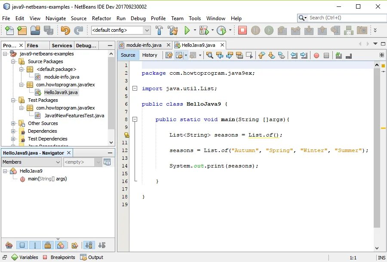
Task: Toggle Show Static Members filter in Navigator
Action: tap(35, 245)
